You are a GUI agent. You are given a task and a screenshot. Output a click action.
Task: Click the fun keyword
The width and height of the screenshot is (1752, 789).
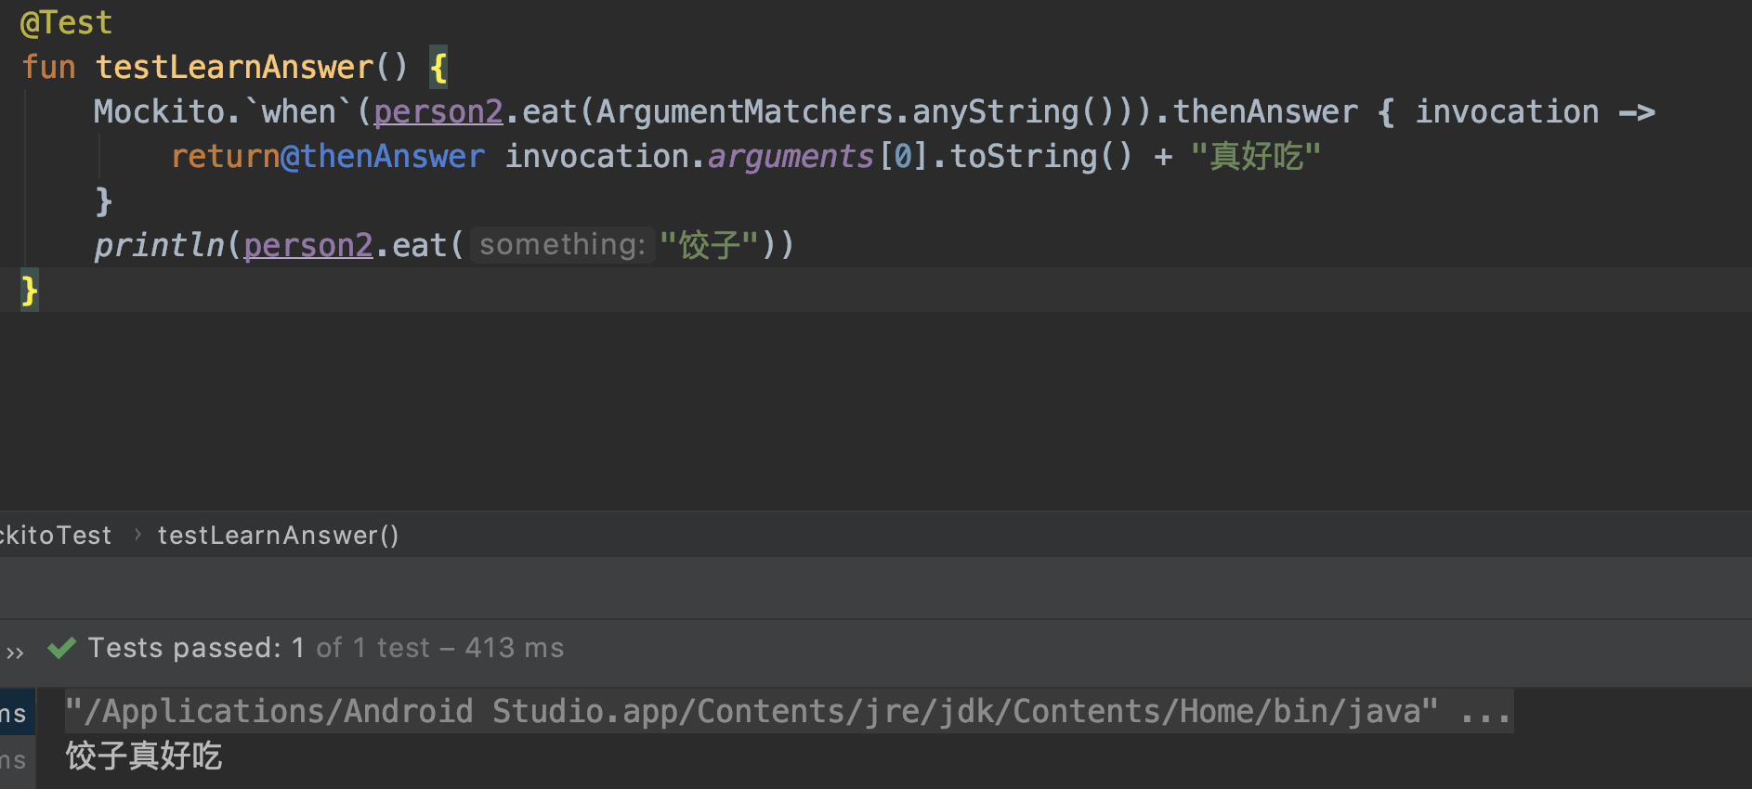click(x=48, y=67)
